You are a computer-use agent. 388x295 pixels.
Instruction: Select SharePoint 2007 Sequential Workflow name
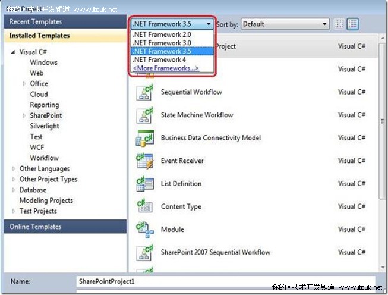point(216,252)
